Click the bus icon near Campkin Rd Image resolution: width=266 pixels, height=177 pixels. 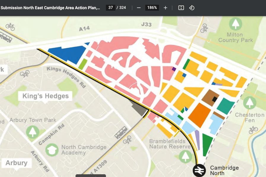click(x=121, y=132)
